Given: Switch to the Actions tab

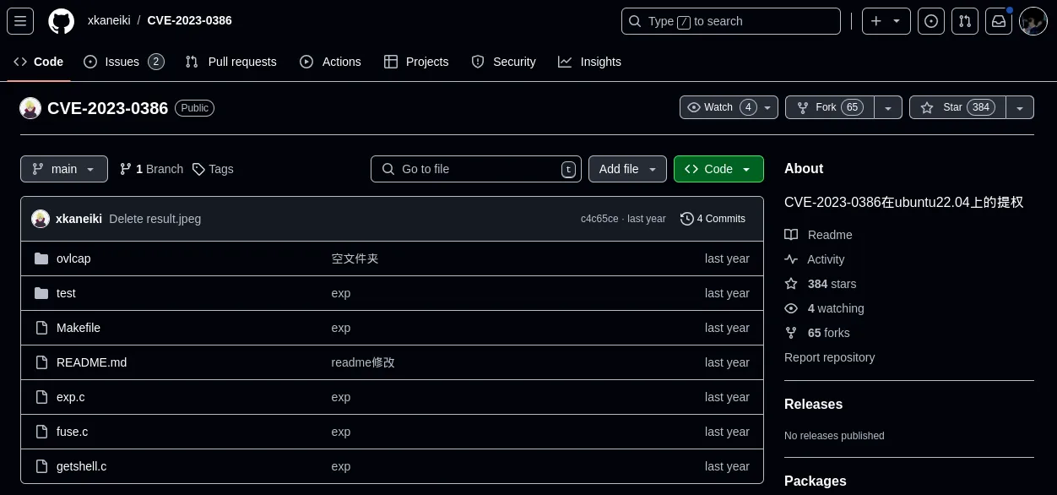Looking at the screenshot, I should (x=330, y=62).
